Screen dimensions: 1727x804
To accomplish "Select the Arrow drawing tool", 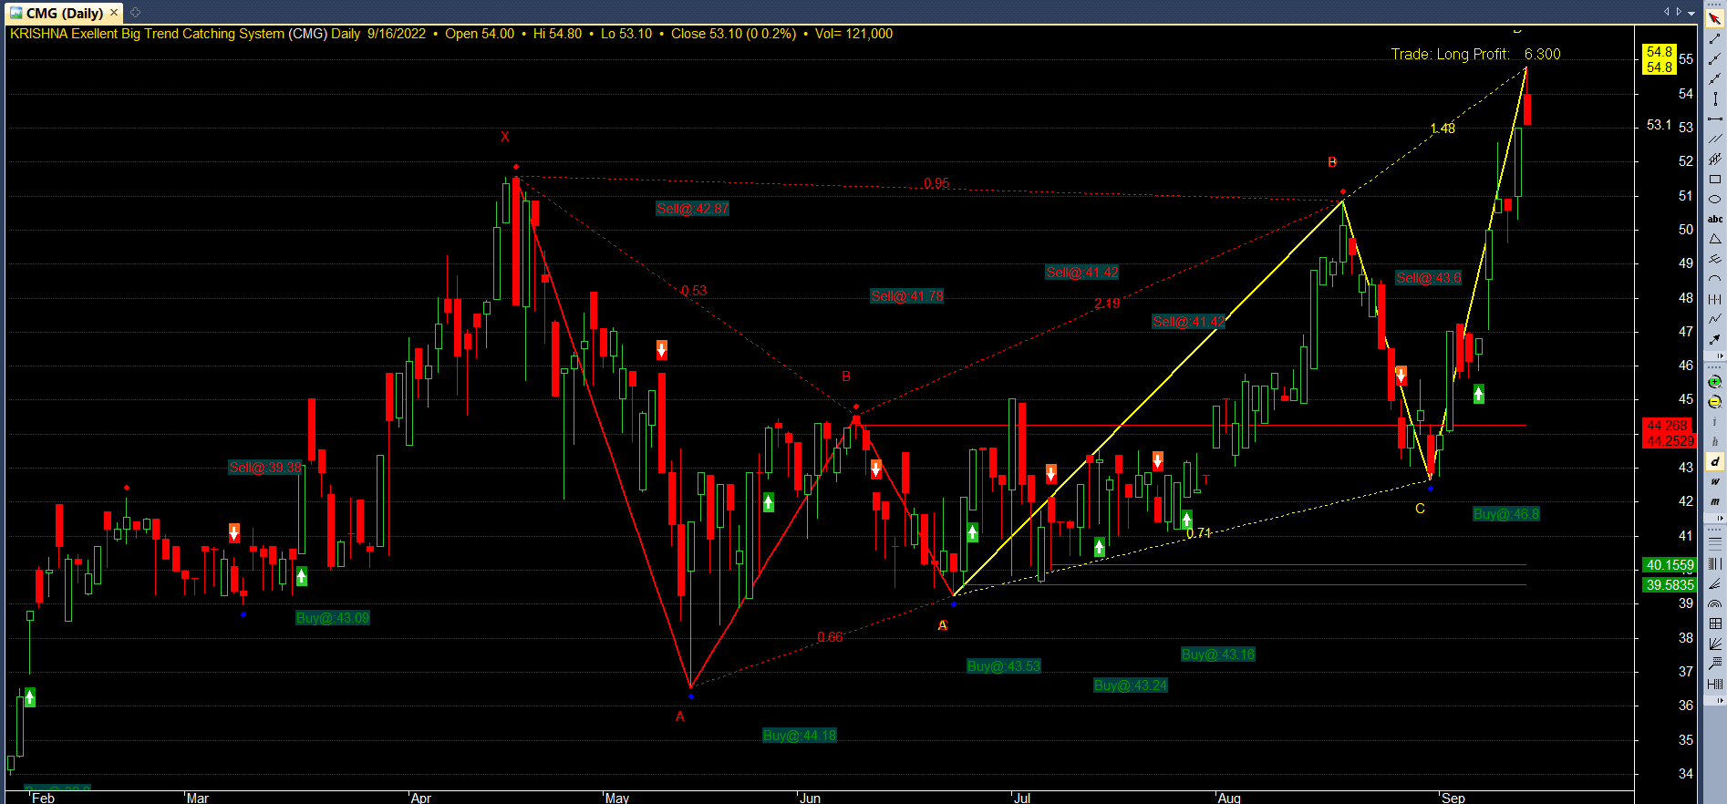I will [x=1715, y=339].
